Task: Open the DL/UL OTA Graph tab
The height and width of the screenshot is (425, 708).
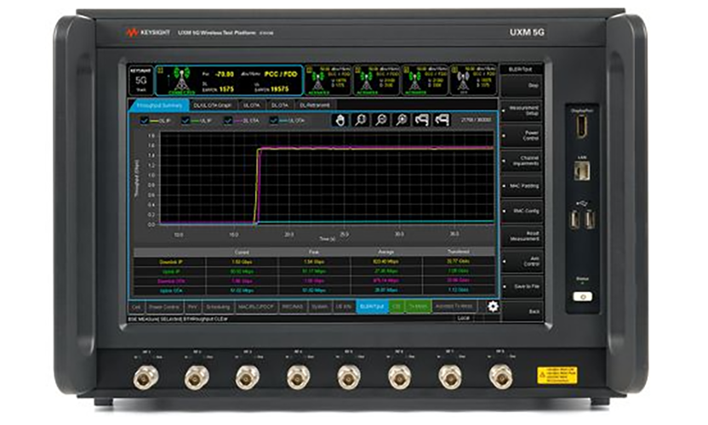Action: pos(212,105)
